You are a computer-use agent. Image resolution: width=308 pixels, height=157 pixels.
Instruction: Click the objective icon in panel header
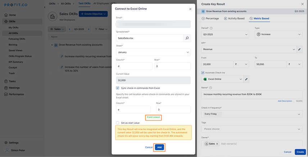pyautogui.click(x=203, y=11)
